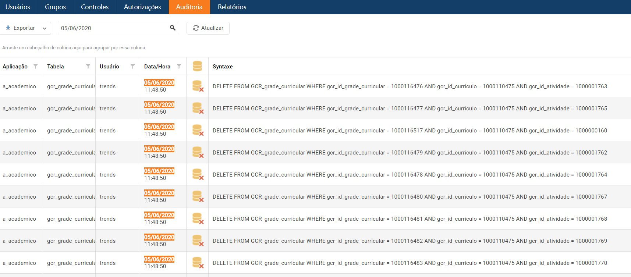Open the Grupos tab
631x277 pixels.
tap(55, 7)
